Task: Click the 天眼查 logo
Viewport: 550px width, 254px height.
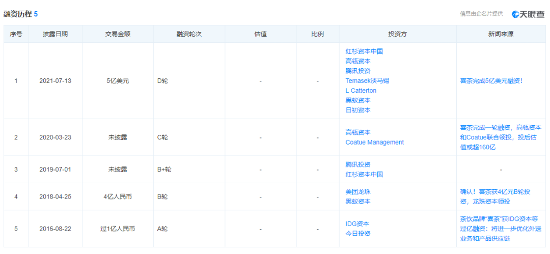Action: point(528,14)
